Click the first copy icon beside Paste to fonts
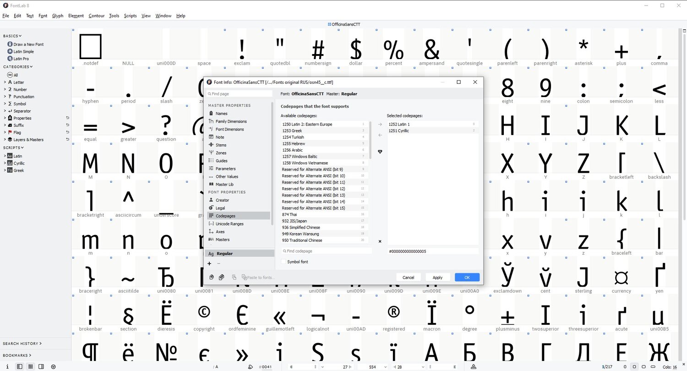This screenshot has width=687, height=371. click(212, 277)
